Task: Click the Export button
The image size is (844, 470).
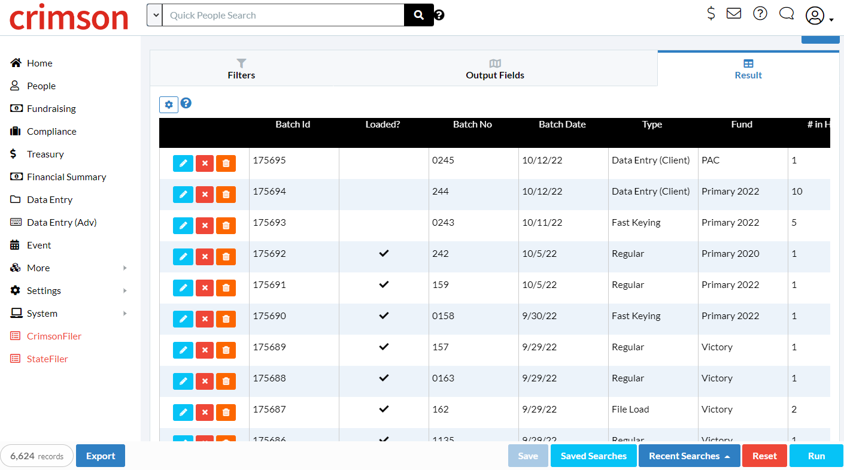Action: 100,456
